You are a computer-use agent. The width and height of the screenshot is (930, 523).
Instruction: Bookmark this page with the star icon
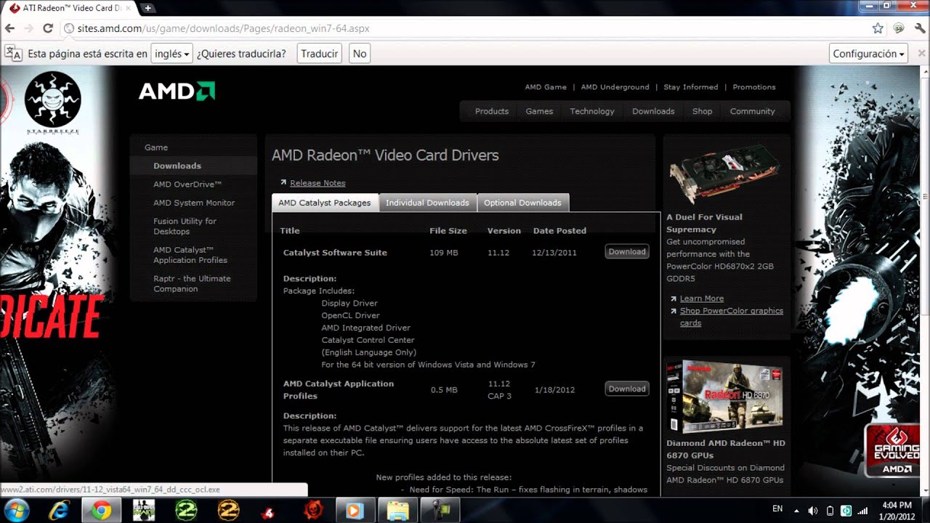[x=878, y=28]
